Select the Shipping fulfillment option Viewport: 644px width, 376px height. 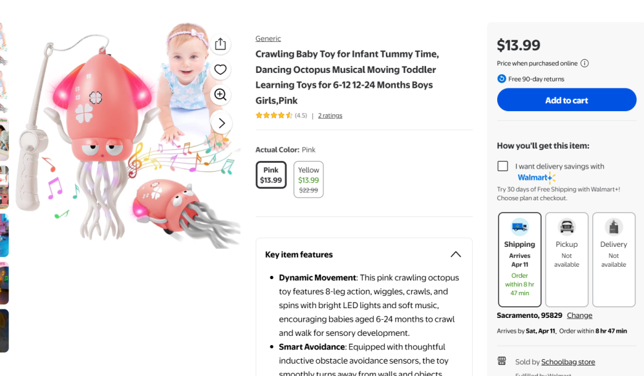coord(520,260)
